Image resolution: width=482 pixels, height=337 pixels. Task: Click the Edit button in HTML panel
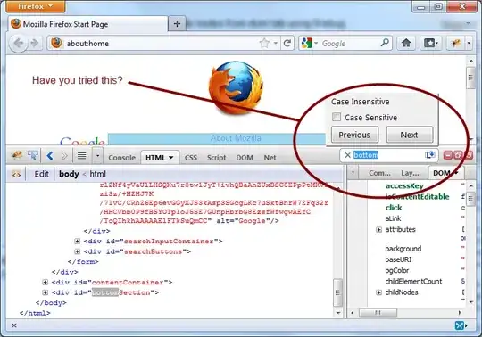41,174
